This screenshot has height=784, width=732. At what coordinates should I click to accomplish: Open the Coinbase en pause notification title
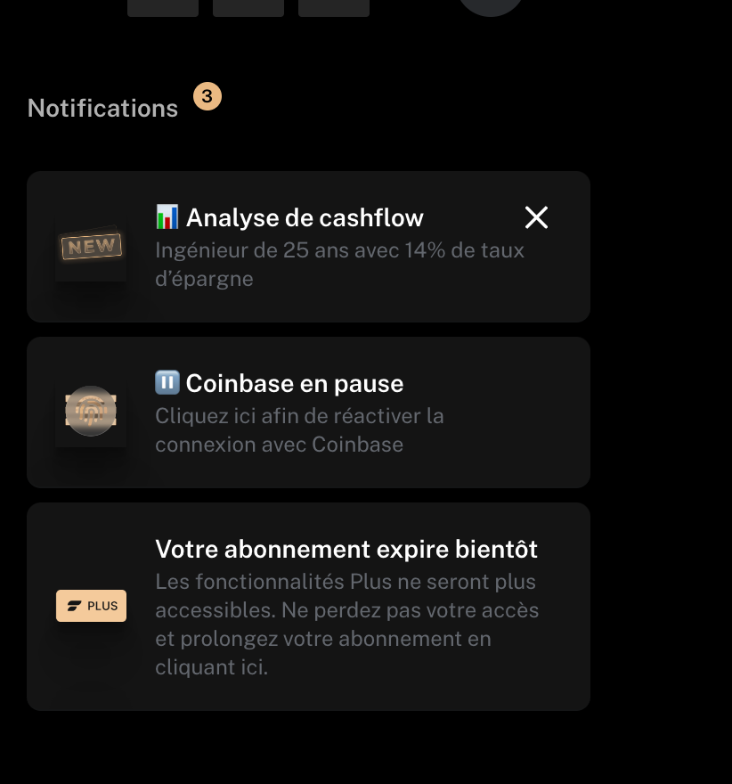[x=294, y=383]
